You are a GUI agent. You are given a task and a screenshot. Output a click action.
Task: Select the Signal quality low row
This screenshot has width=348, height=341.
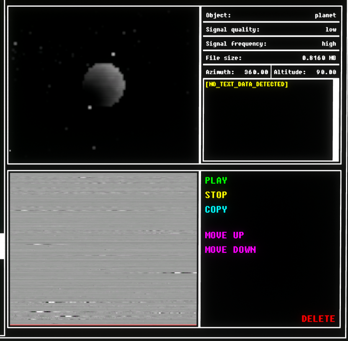(x=271, y=30)
